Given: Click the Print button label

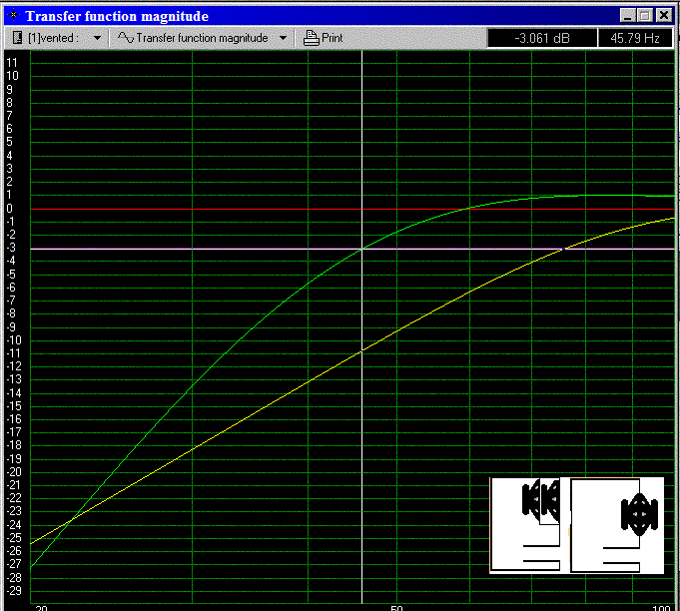Looking at the screenshot, I should [333, 38].
